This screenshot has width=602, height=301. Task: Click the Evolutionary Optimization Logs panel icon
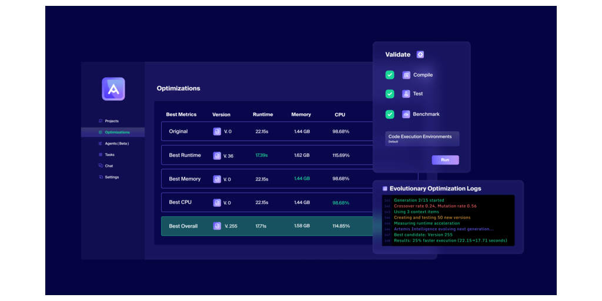(385, 189)
